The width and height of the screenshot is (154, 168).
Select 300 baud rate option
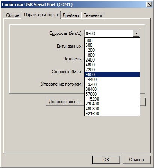[x=112, y=40]
